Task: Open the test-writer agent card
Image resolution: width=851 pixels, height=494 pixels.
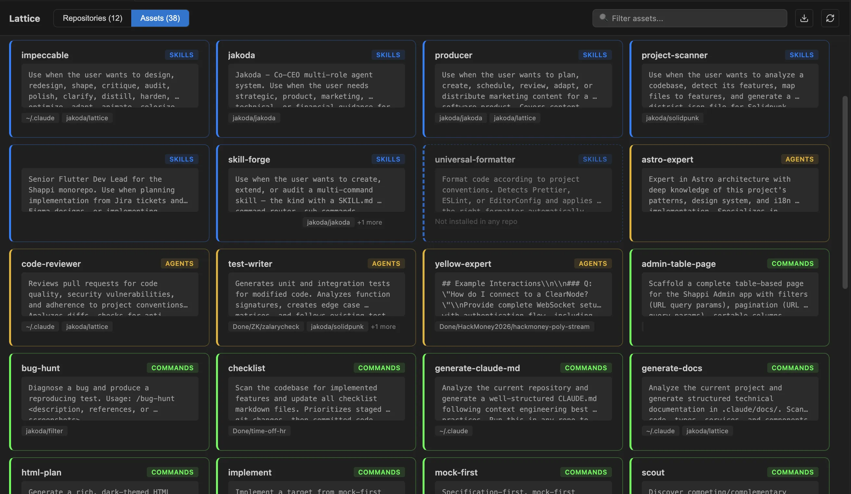Action: click(316, 298)
